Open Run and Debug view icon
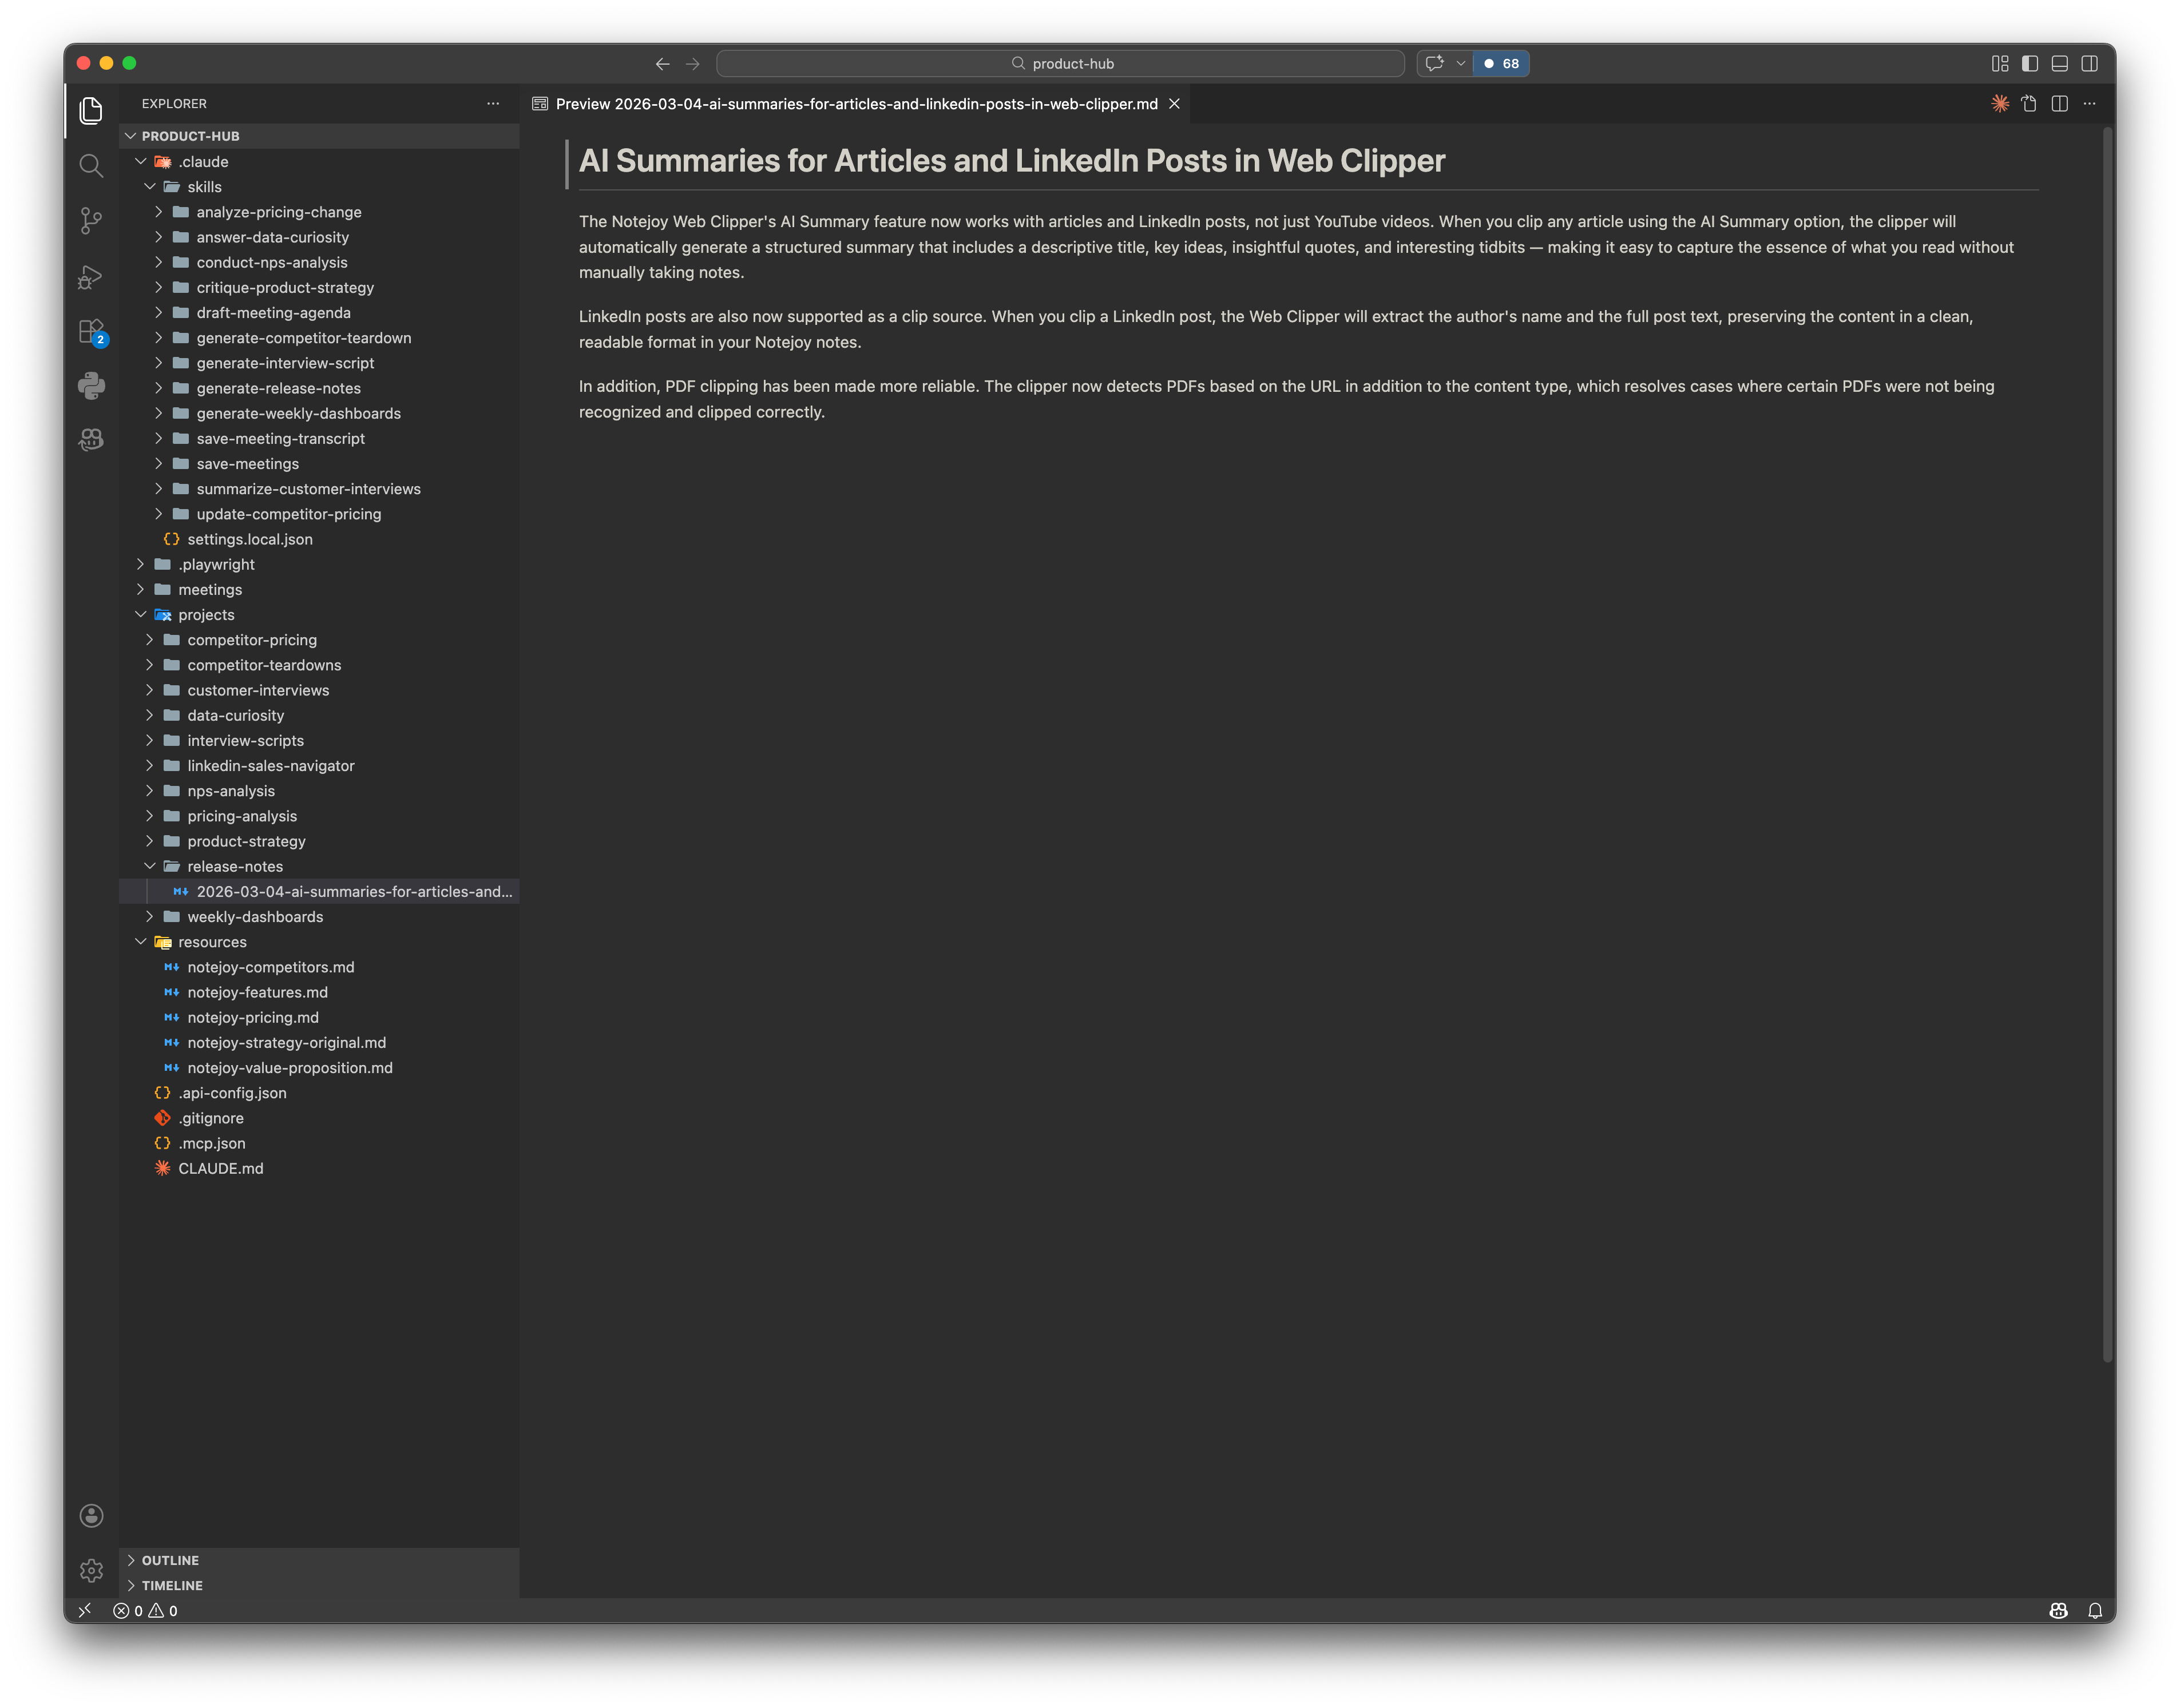 (91, 276)
